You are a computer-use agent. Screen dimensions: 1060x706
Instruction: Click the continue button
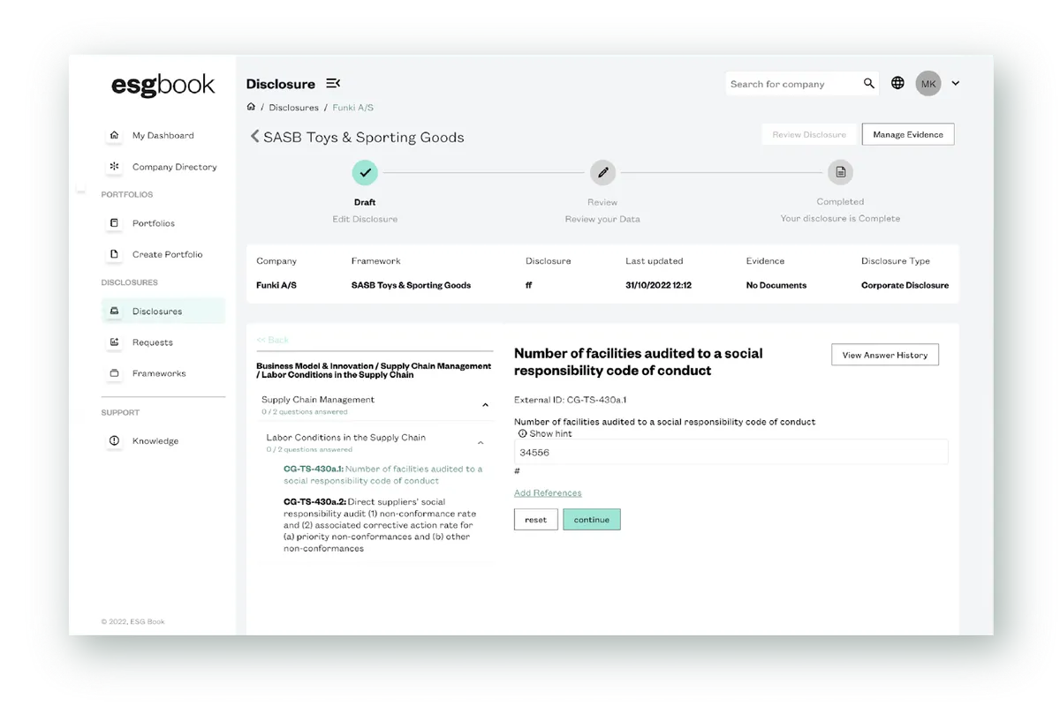coord(592,519)
